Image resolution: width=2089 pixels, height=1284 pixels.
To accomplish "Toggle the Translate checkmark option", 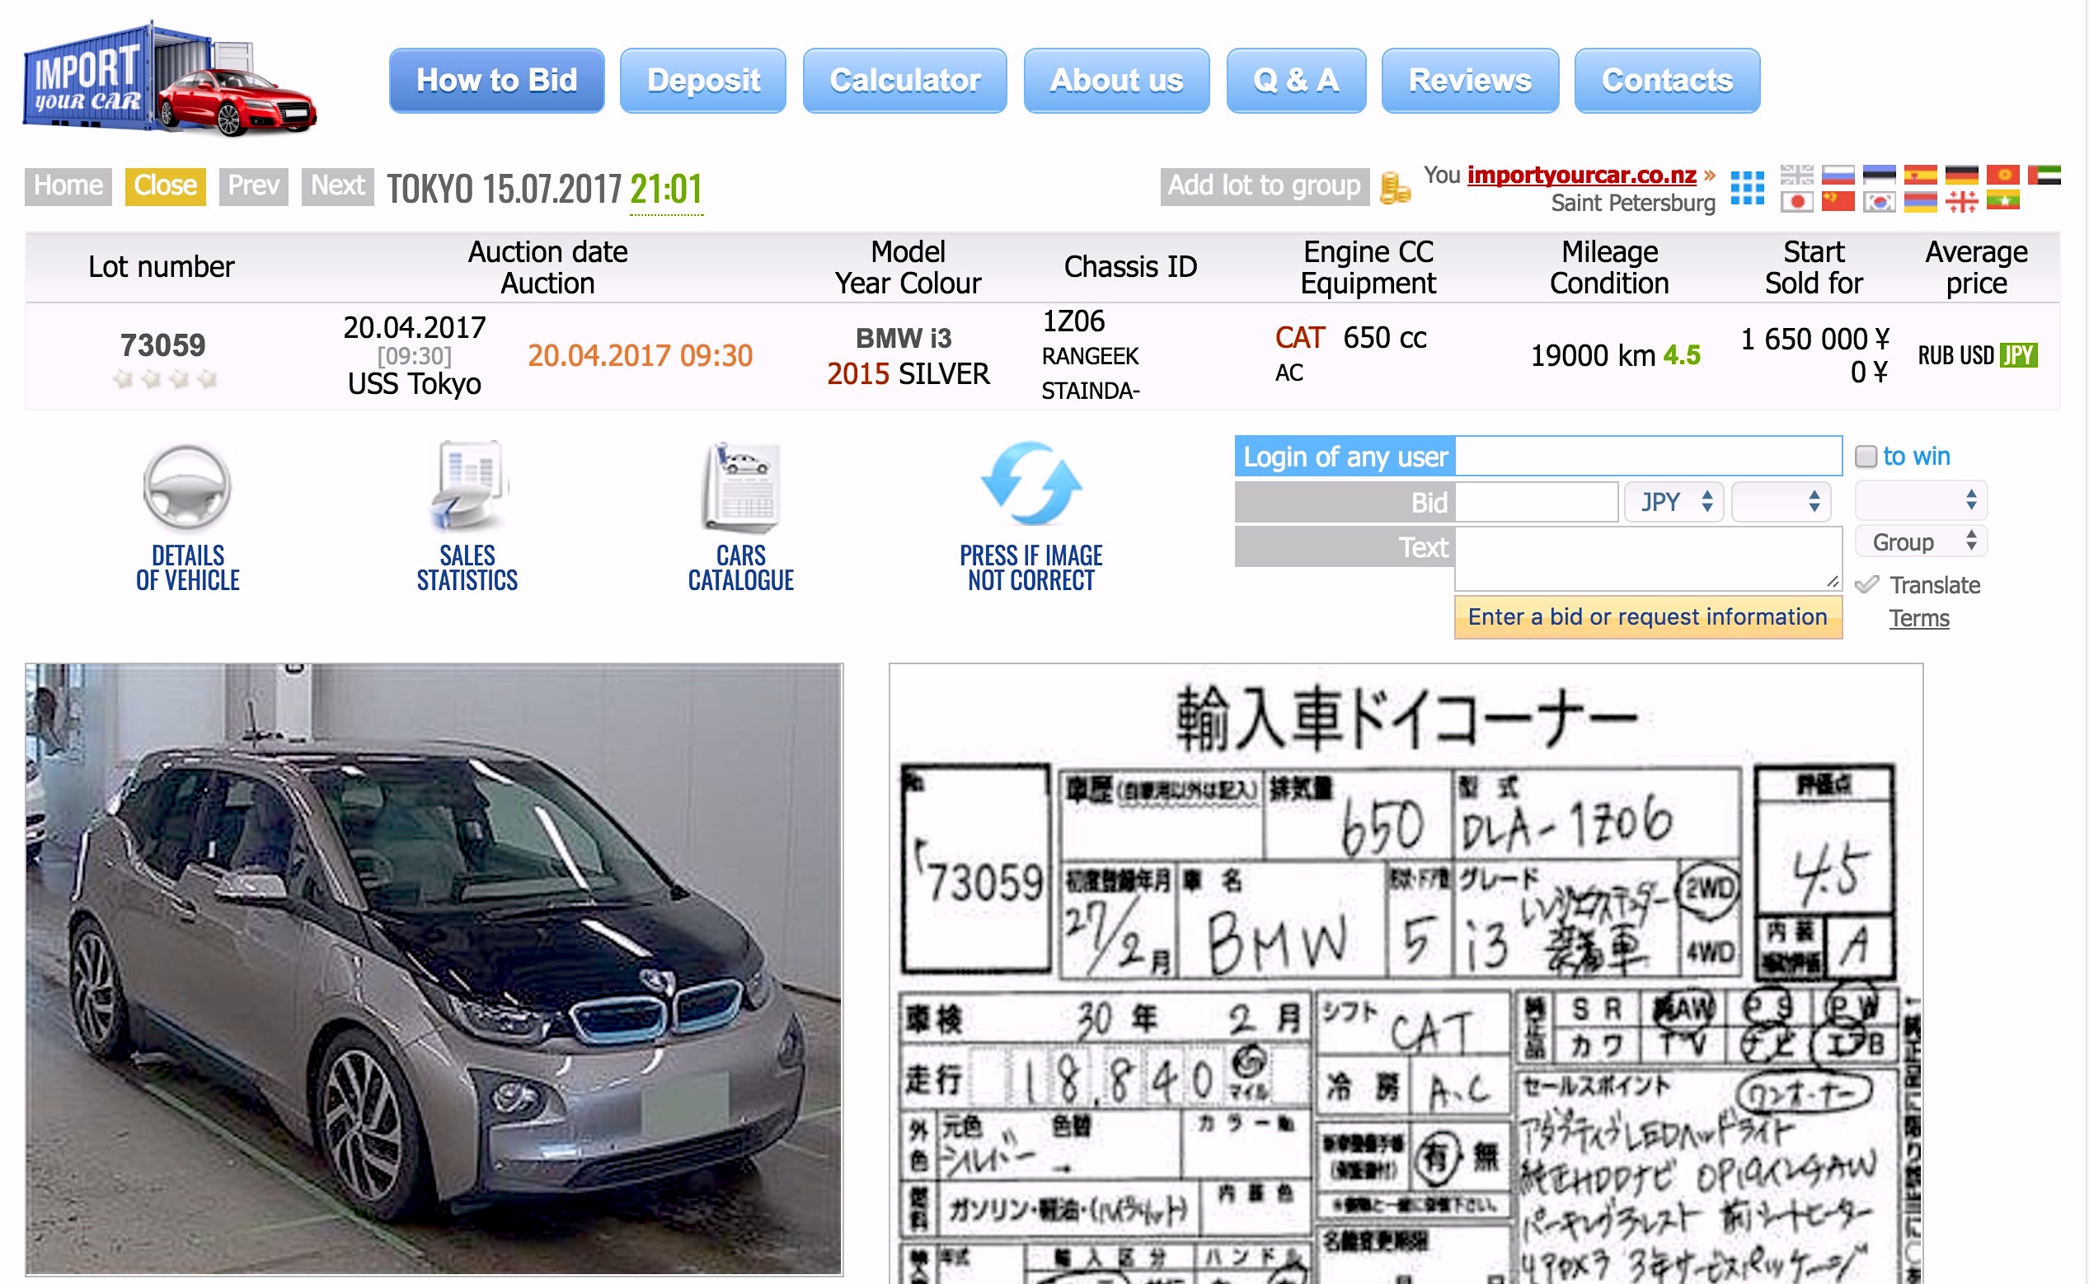I will 1867,585.
